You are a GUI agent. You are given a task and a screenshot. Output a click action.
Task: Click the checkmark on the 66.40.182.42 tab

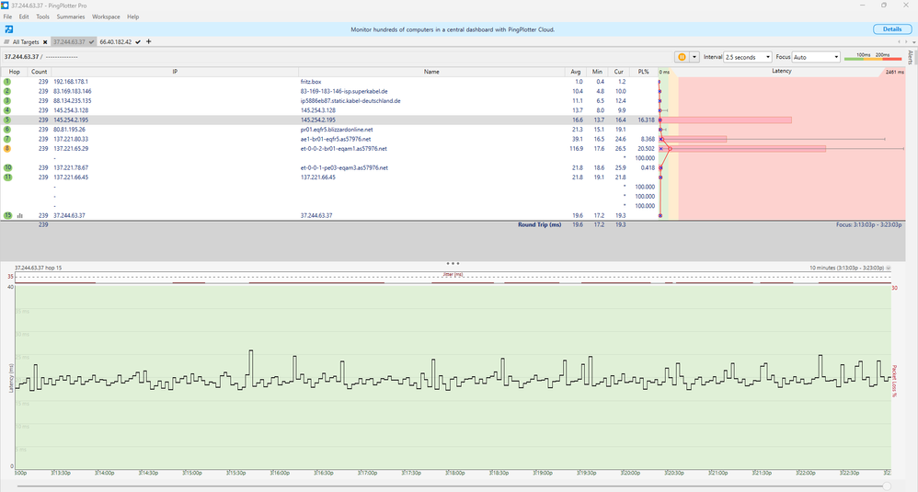point(137,42)
